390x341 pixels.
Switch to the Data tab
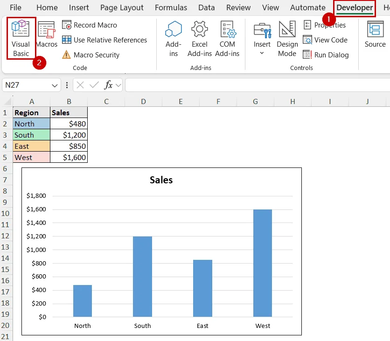pyautogui.click(x=207, y=8)
